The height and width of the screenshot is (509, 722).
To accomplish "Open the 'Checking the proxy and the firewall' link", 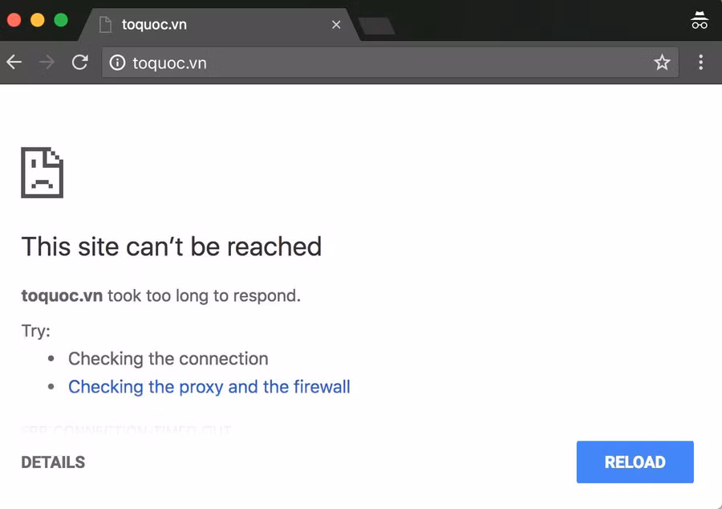I will tap(209, 387).
